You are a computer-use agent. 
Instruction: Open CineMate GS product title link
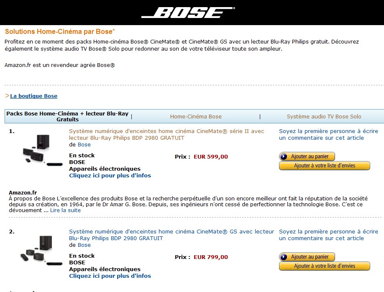click(172, 235)
